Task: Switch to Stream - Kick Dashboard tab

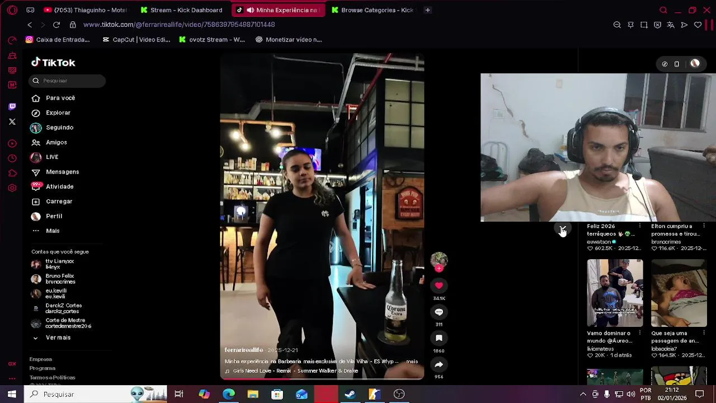Action: coord(182,10)
